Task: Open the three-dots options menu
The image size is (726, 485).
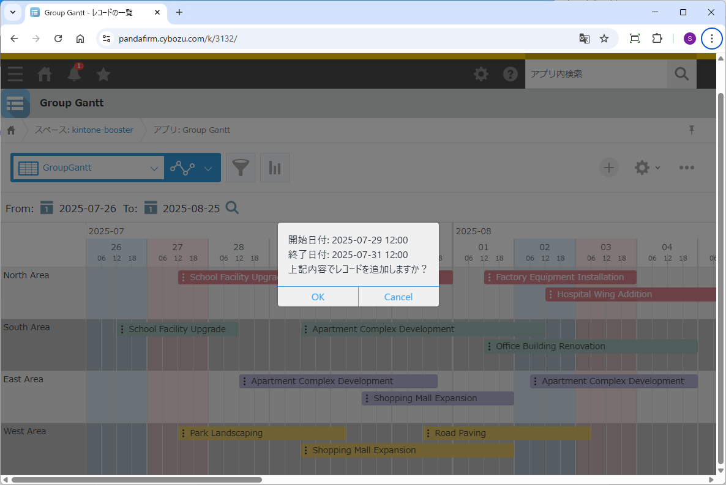Action: [x=686, y=168]
